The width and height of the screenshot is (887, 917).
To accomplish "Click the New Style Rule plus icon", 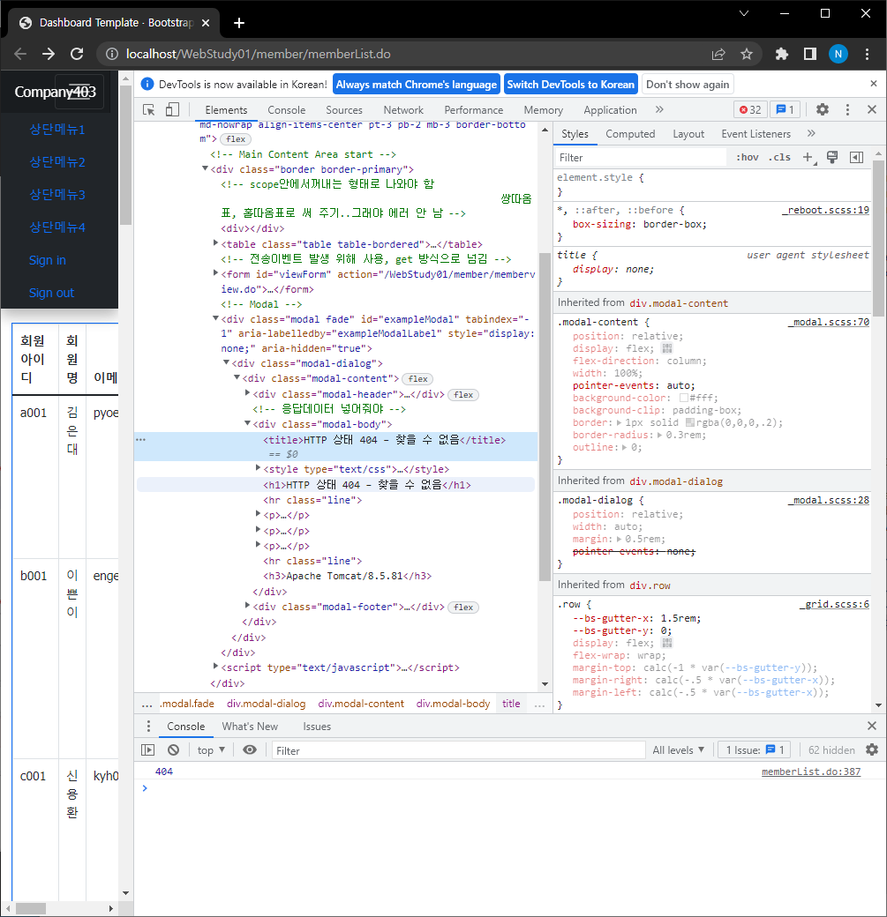I will (808, 157).
